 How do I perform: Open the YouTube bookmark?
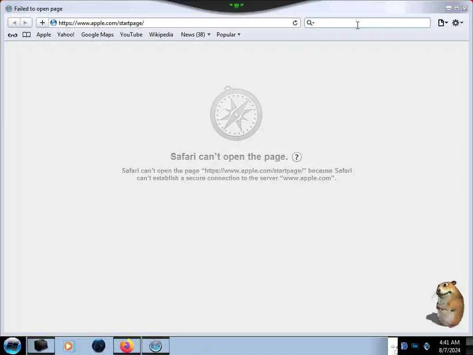coord(131,34)
